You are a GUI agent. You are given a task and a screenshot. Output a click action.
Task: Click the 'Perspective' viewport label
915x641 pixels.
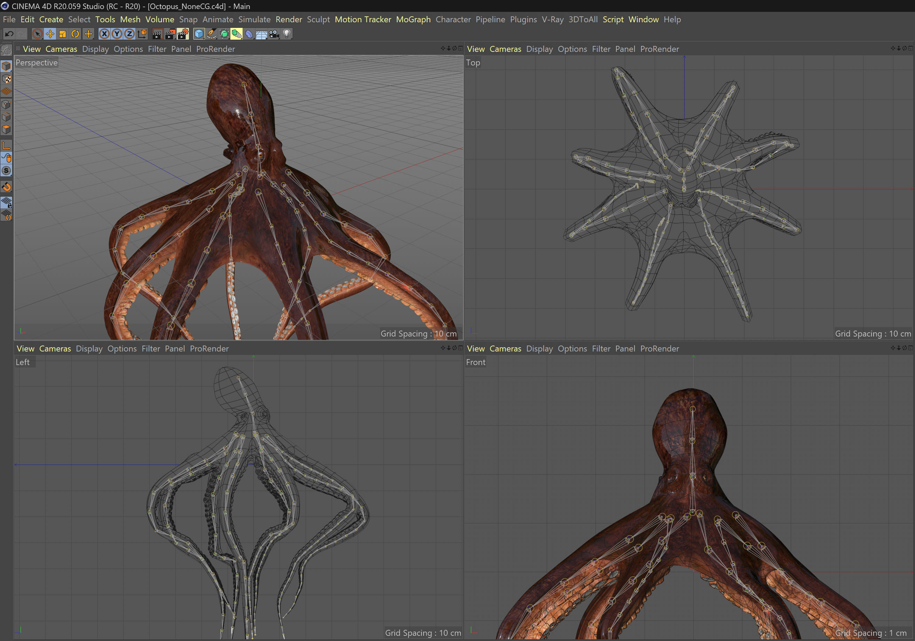pyautogui.click(x=37, y=63)
